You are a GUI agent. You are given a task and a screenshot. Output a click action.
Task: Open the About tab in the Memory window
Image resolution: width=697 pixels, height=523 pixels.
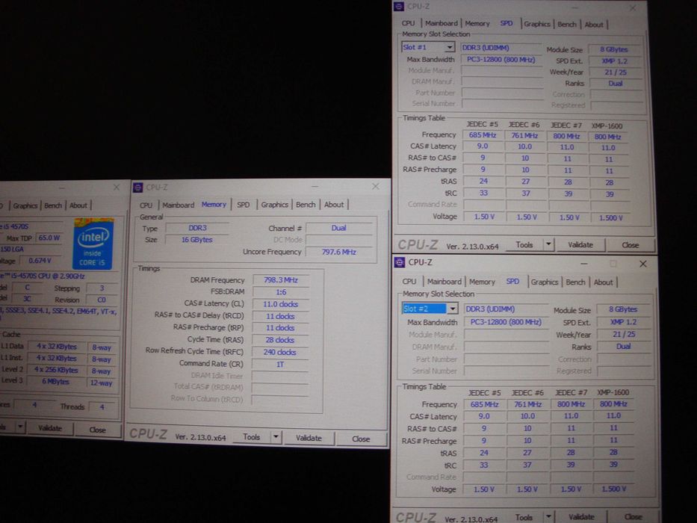pos(334,205)
